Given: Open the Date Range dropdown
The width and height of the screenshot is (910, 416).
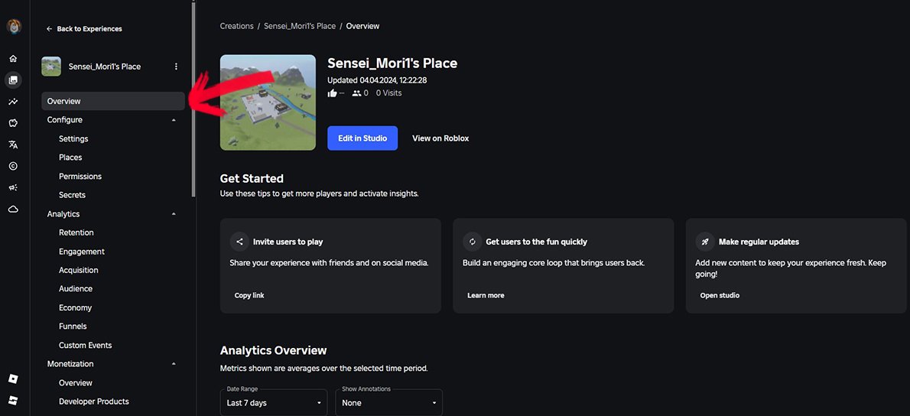Looking at the screenshot, I should tap(273, 402).
